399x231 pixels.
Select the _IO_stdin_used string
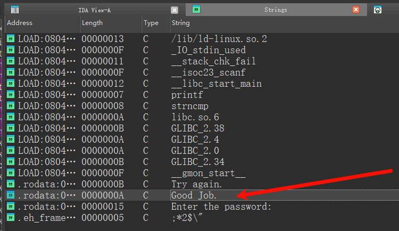(x=209, y=50)
